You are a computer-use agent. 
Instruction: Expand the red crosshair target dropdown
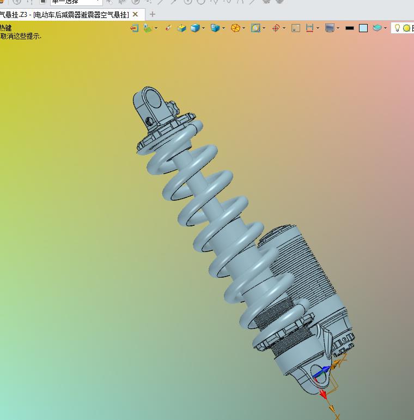click(284, 28)
